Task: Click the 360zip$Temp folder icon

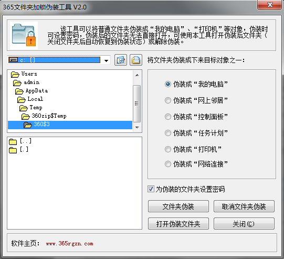Action: (x=25, y=116)
